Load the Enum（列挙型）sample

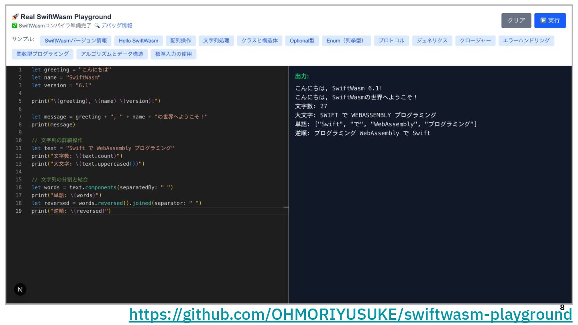pyautogui.click(x=346, y=41)
